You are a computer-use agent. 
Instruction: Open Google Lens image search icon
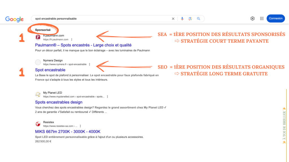190,19
